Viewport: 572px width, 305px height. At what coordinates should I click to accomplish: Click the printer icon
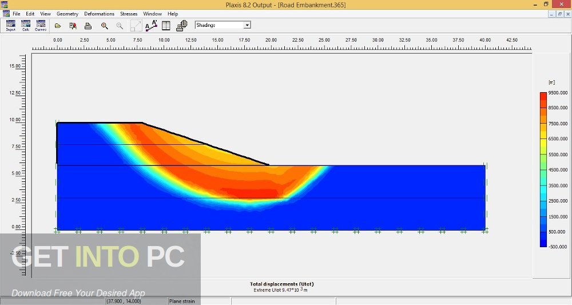[88, 26]
